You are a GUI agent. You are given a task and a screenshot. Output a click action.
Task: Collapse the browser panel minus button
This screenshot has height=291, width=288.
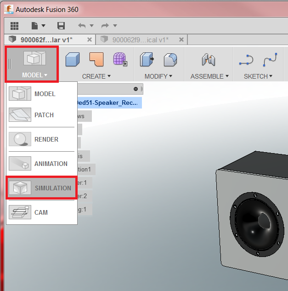tap(136, 89)
